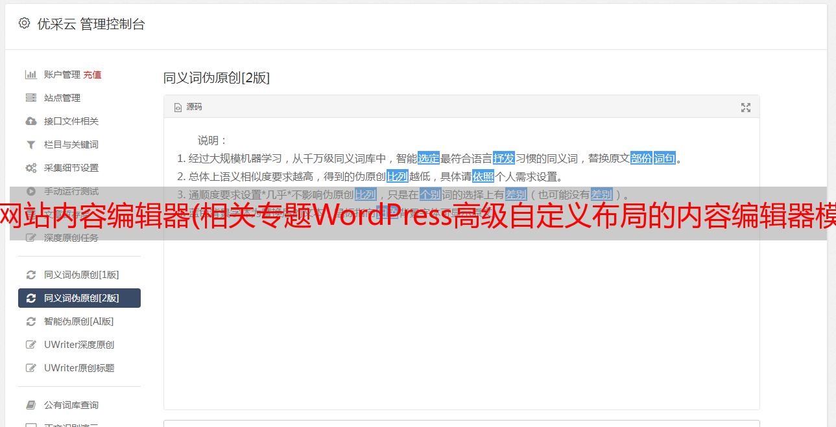Click the book icon for 公有词库查询
Screen dimensions: 836x427
(x=30, y=405)
